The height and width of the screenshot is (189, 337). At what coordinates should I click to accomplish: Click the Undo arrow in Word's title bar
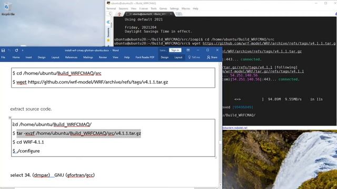pos(9,50)
